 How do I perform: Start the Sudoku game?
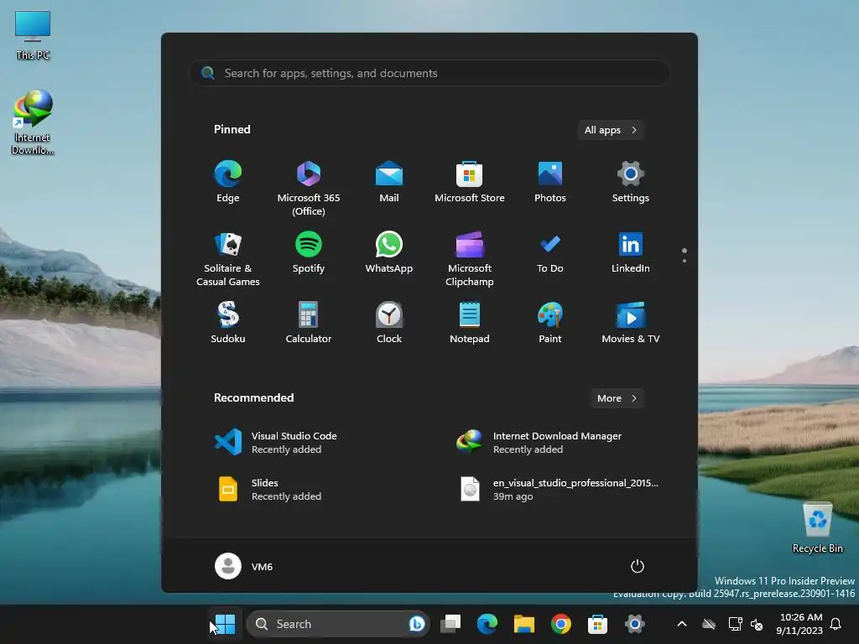pyautogui.click(x=228, y=323)
